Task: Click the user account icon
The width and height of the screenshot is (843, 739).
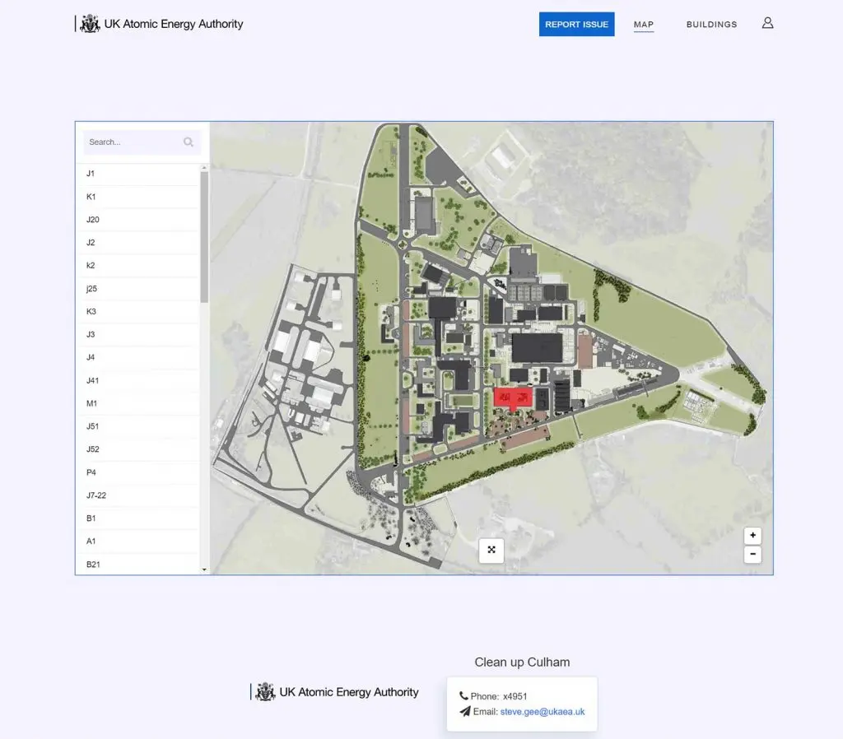Action: click(767, 23)
